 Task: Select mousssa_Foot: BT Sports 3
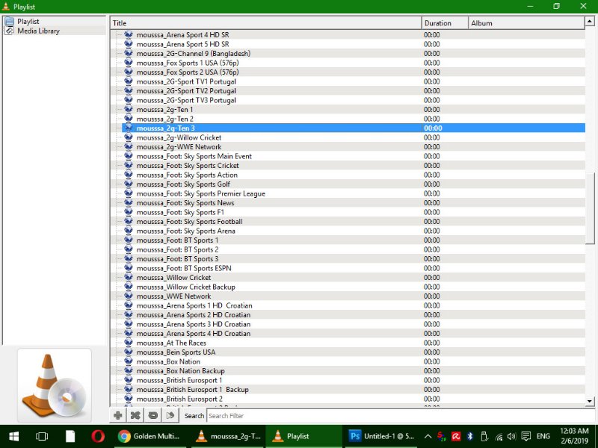click(x=177, y=258)
